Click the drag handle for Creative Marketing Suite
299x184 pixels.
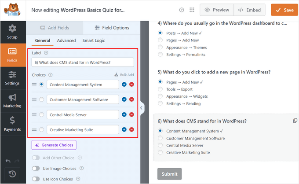(x=34, y=129)
